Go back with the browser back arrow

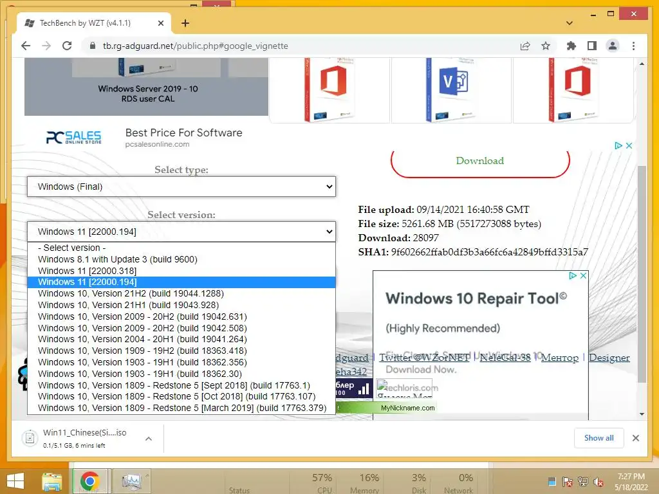(x=26, y=46)
